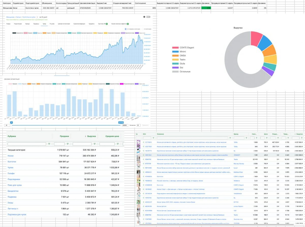
Task: Open the dropdown after 'Колготки и чулки' breadcrumb
Action: pos(37,17)
